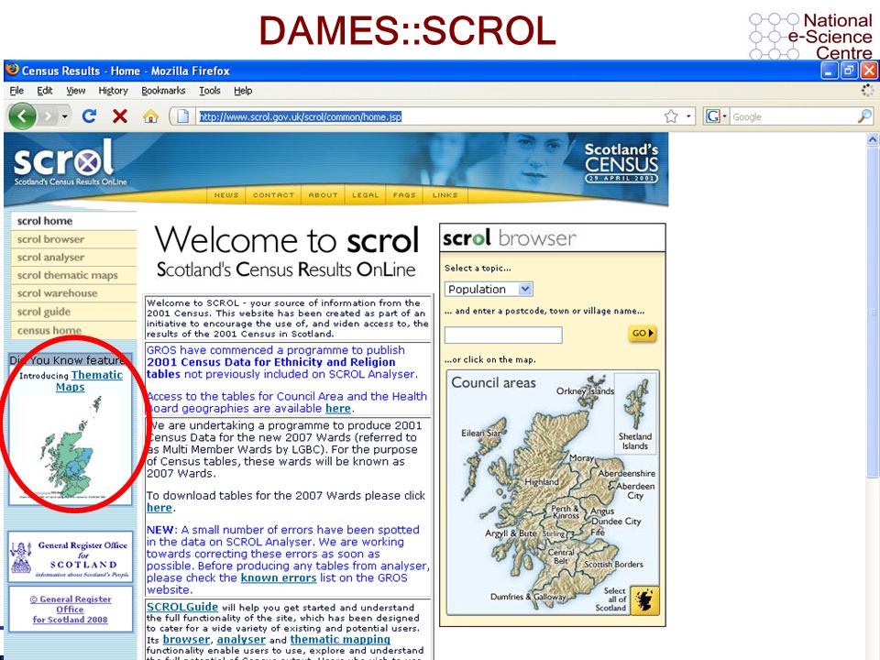The width and height of the screenshot is (880, 660).
Task: Bookmark this page with the star icon
Action: [x=671, y=116]
